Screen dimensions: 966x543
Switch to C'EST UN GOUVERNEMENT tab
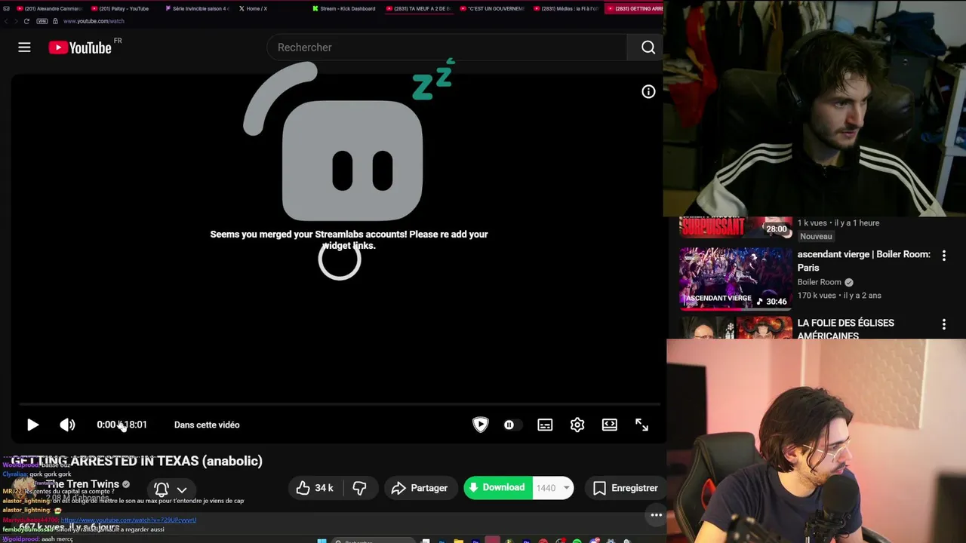[491, 8]
